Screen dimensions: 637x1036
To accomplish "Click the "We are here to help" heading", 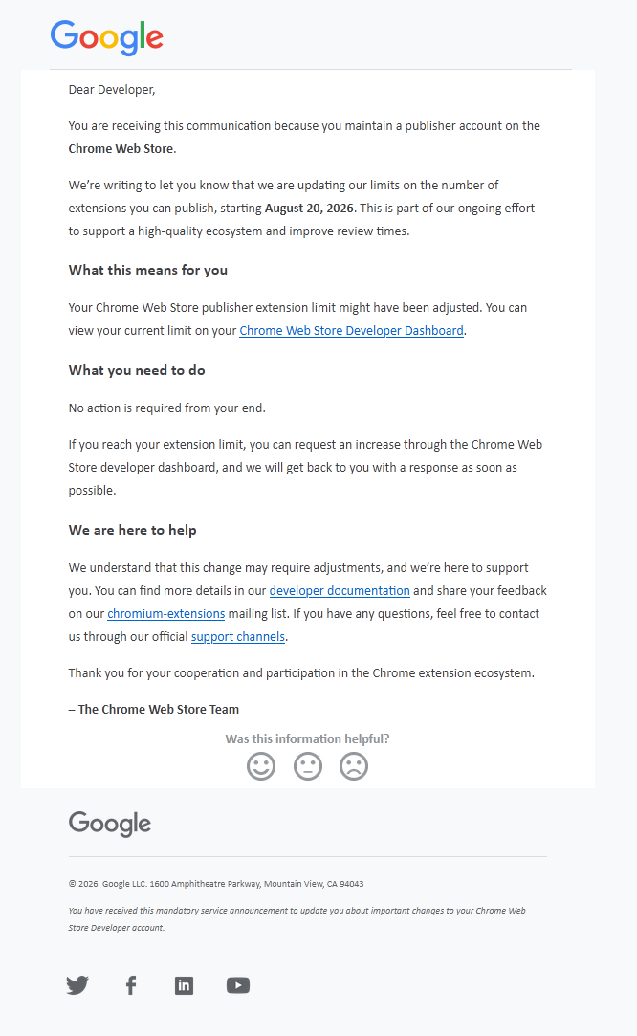I will click(x=132, y=530).
